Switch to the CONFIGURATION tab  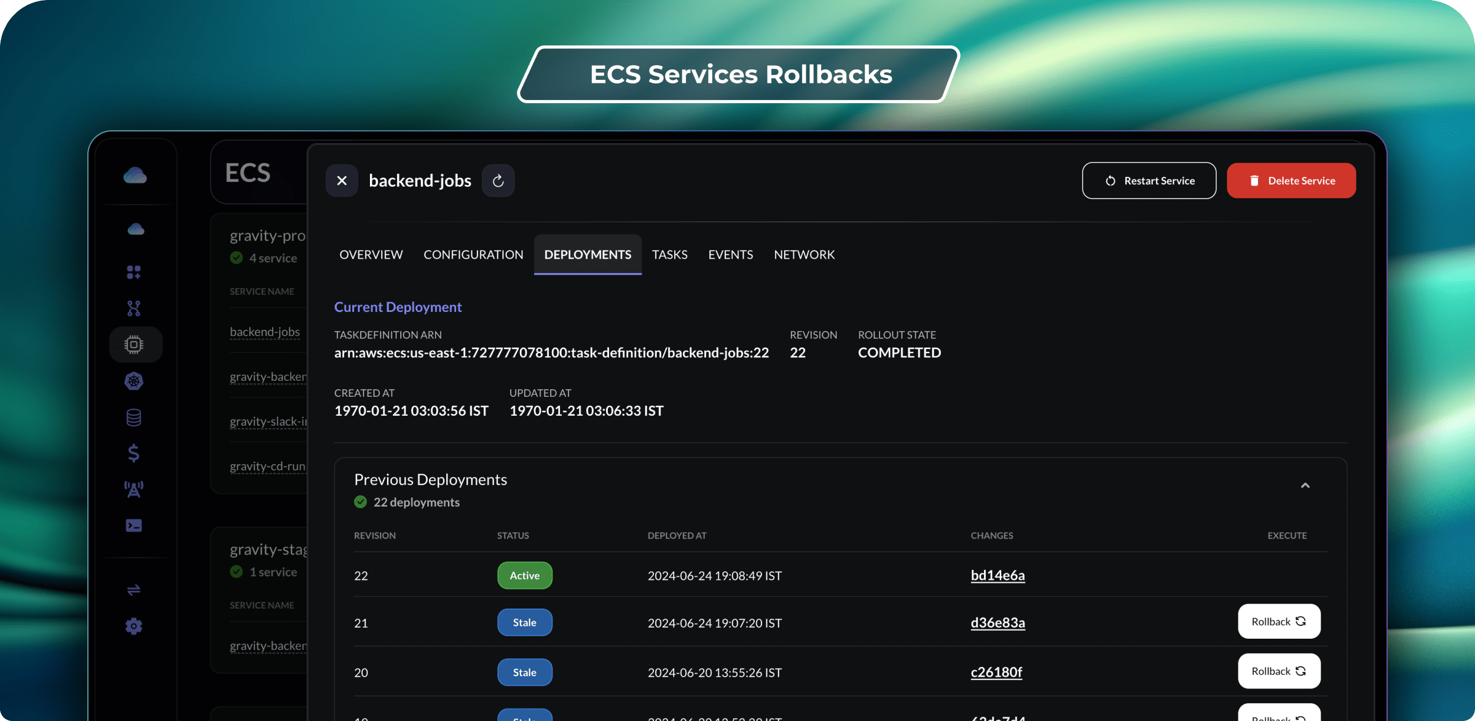[x=473, y=254]
